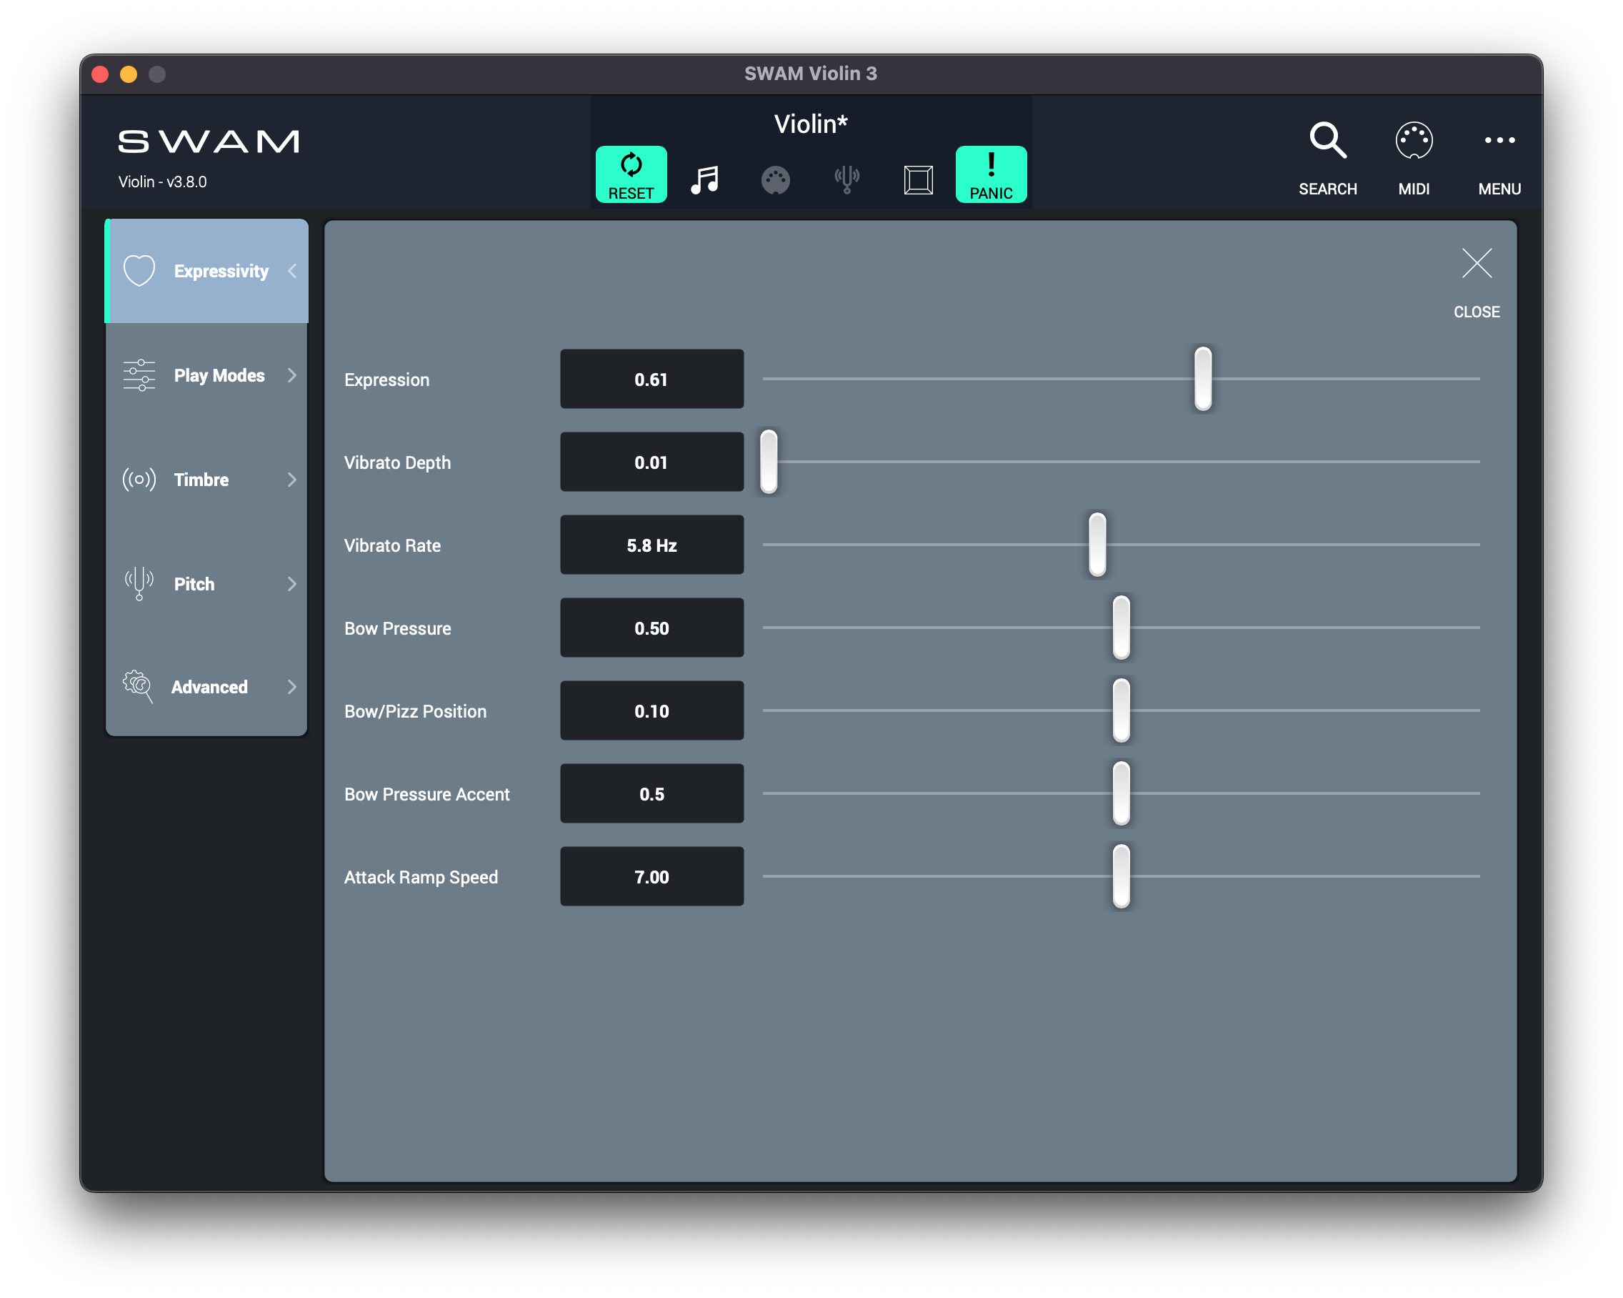Expand the Timbre section chevron

coord(292,480)
